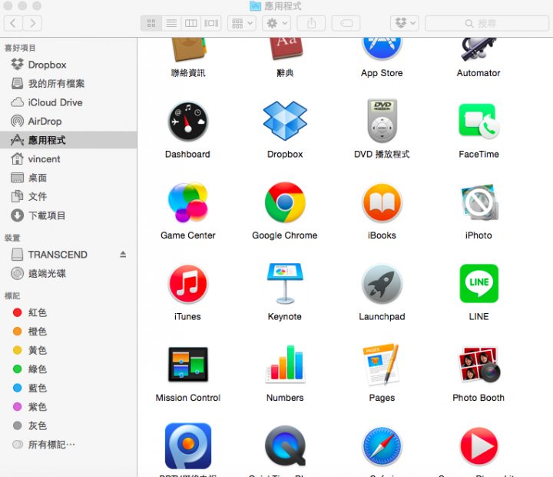
Task: Select the Game Center icon
Action: click(188, 202)
